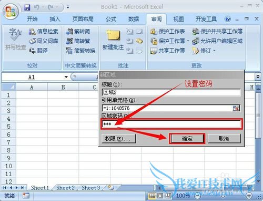
Task: Zoom in with the plus button
Action: click(249, 195)
